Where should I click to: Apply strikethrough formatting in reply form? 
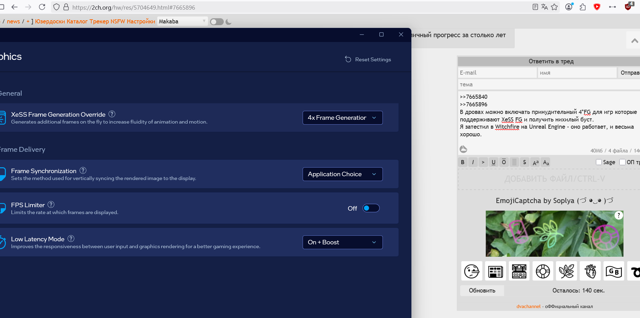pyautogui.click(x=525, y=162)
